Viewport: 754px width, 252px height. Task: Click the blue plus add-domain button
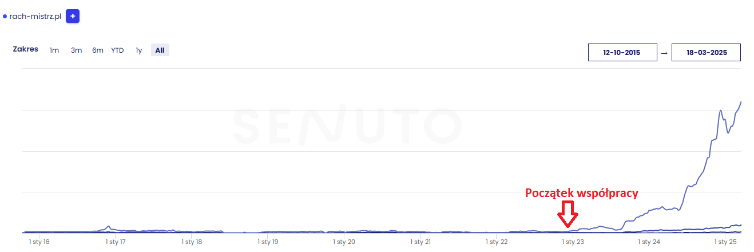pos(73,16)
